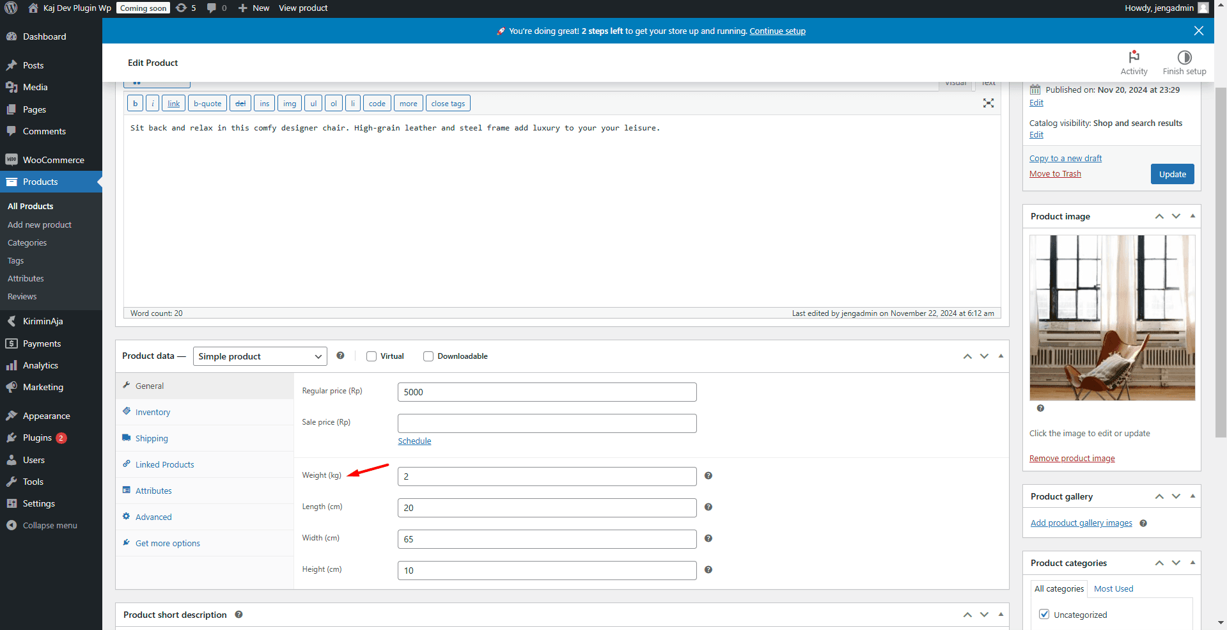Click the updates icon showing 5
The height and width of the screenshot is (630, 1227).
[x=185, y=8]
